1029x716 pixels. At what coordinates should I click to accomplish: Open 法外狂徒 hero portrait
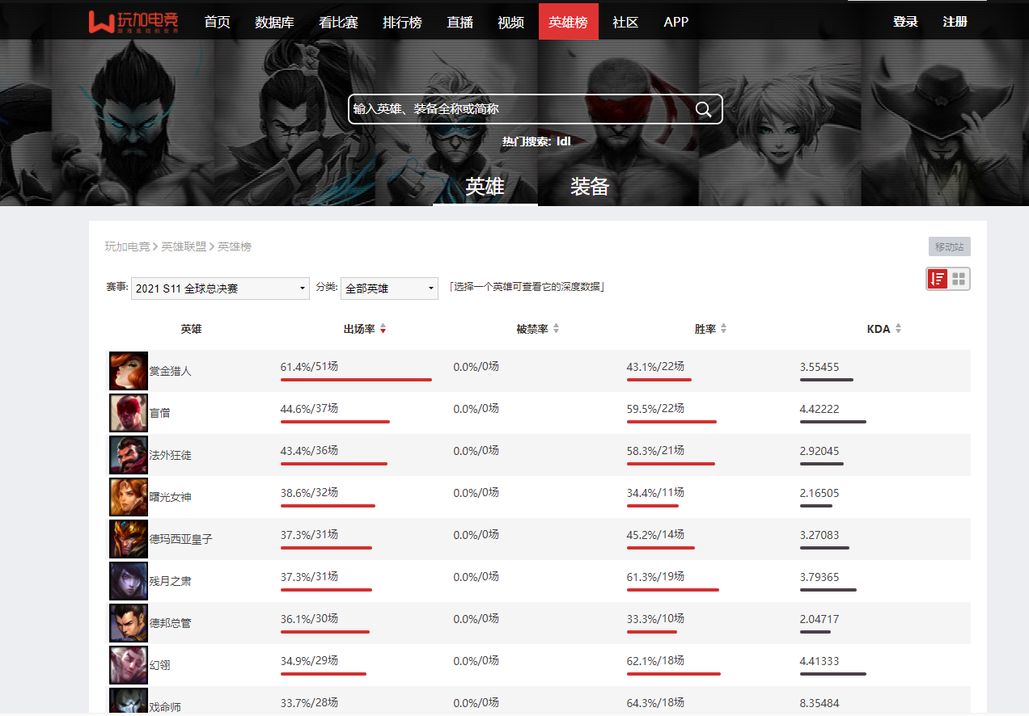[129, 455]
